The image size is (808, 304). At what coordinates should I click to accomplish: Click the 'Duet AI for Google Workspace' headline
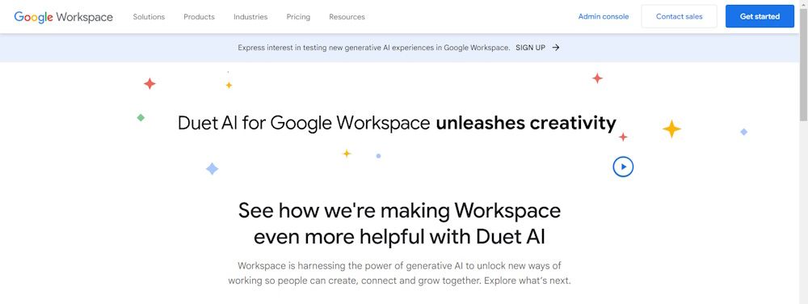[x=397, y=124]
